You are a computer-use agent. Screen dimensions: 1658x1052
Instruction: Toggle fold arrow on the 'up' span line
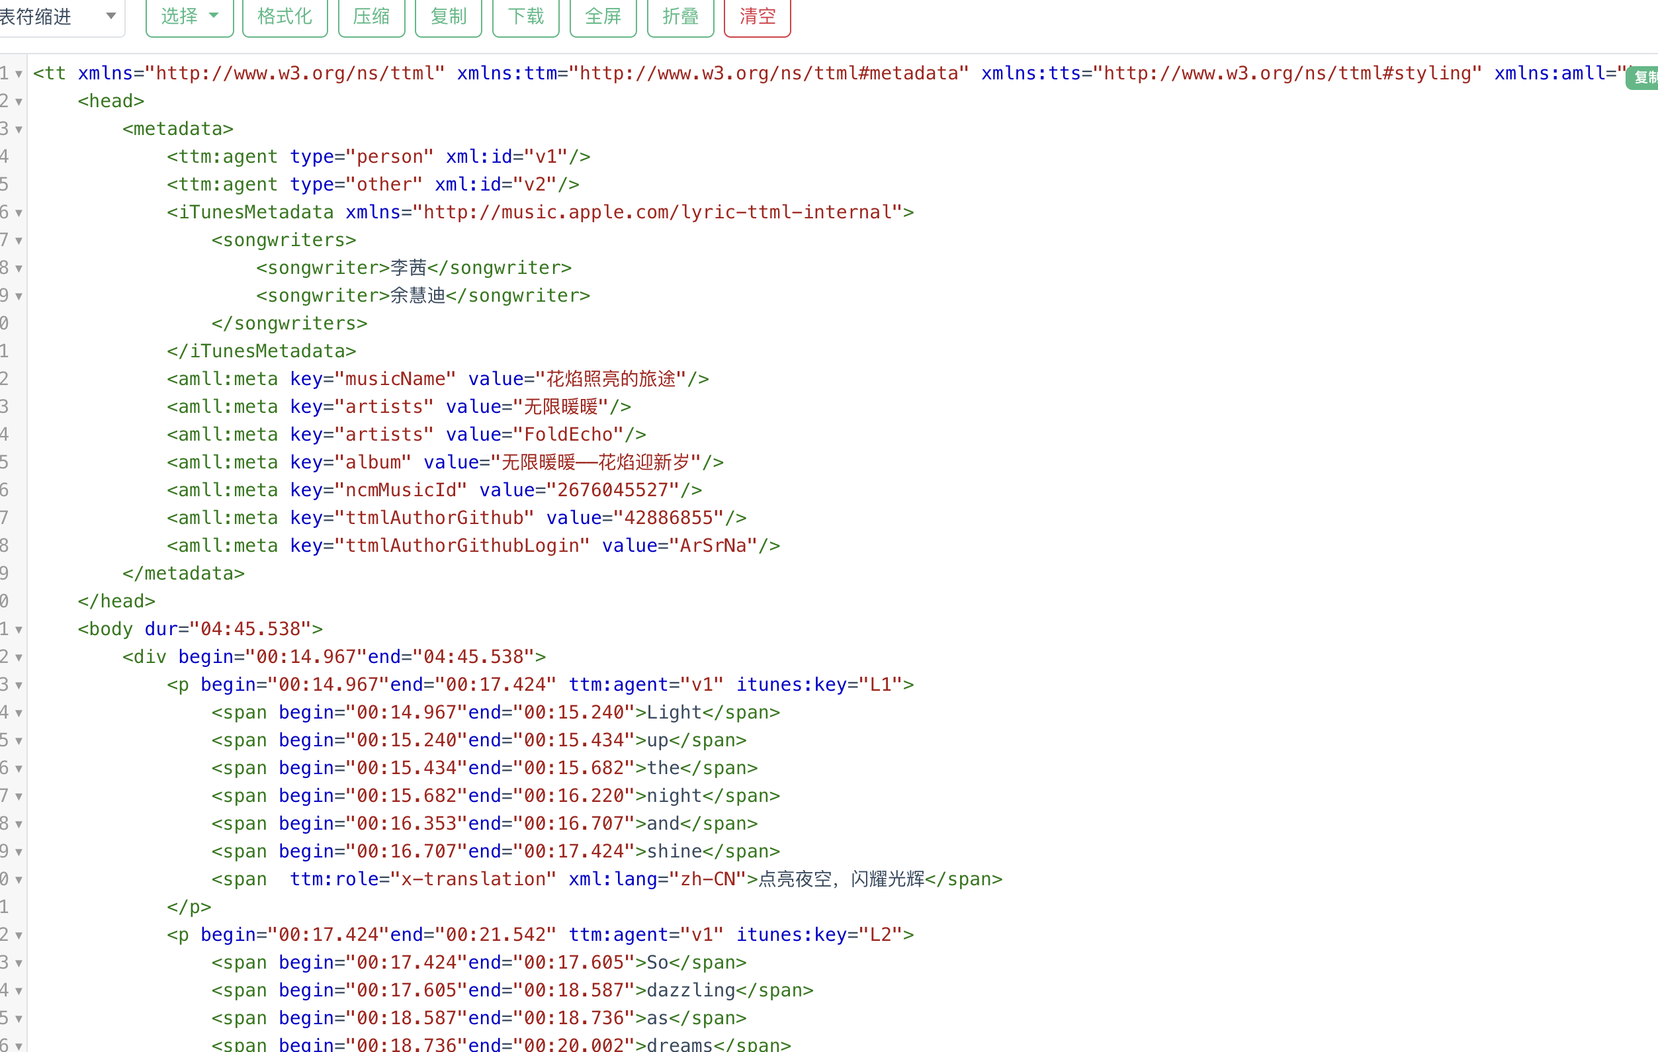19,741
